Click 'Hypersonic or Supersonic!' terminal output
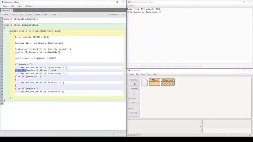The height and width of the screenshot is (142, 253). [144, 12]
